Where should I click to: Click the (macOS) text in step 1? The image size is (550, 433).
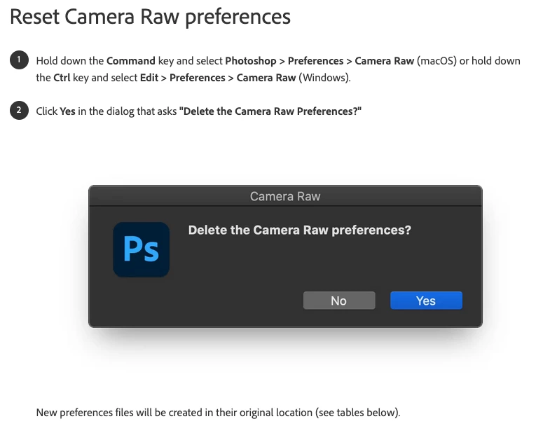point(436,61)
